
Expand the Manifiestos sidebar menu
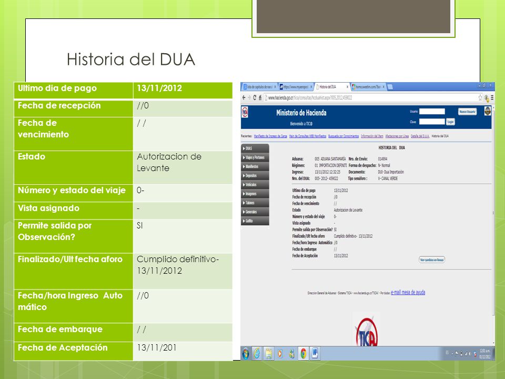click(255, 166)
